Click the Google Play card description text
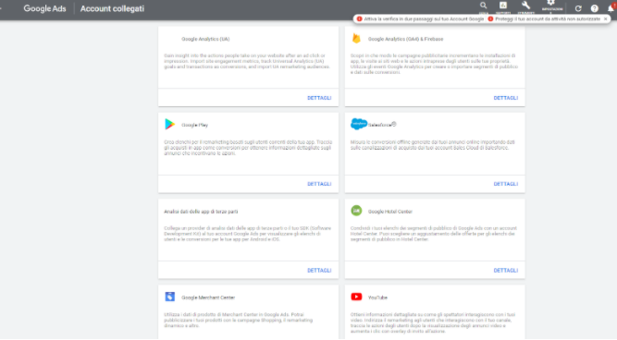Image resolution: width=617 pixels, height=340 pixels. point(248,148)
